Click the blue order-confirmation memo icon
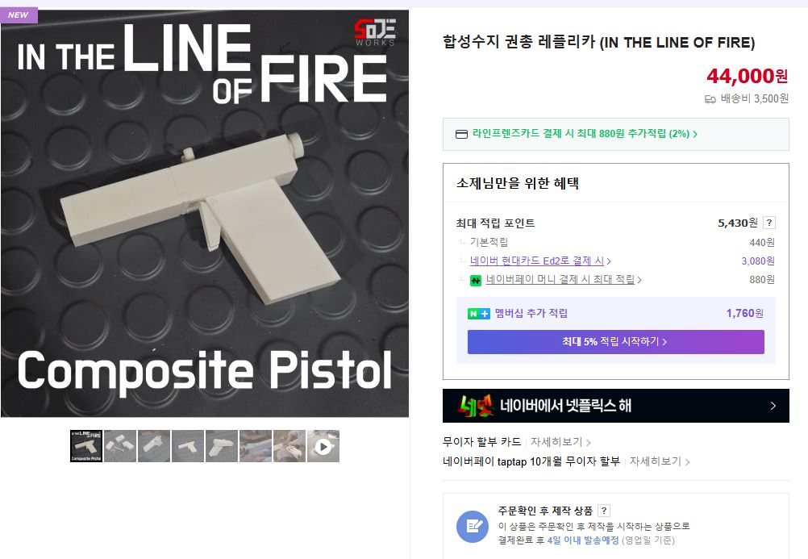This screenshot has height=559, width=808. click(473, 527)
